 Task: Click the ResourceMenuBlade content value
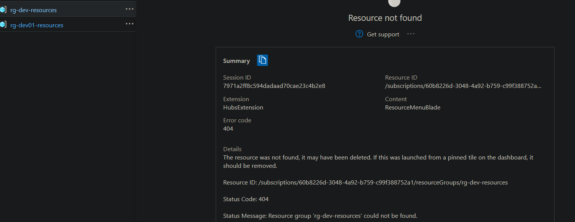click(x=412, y=108)
